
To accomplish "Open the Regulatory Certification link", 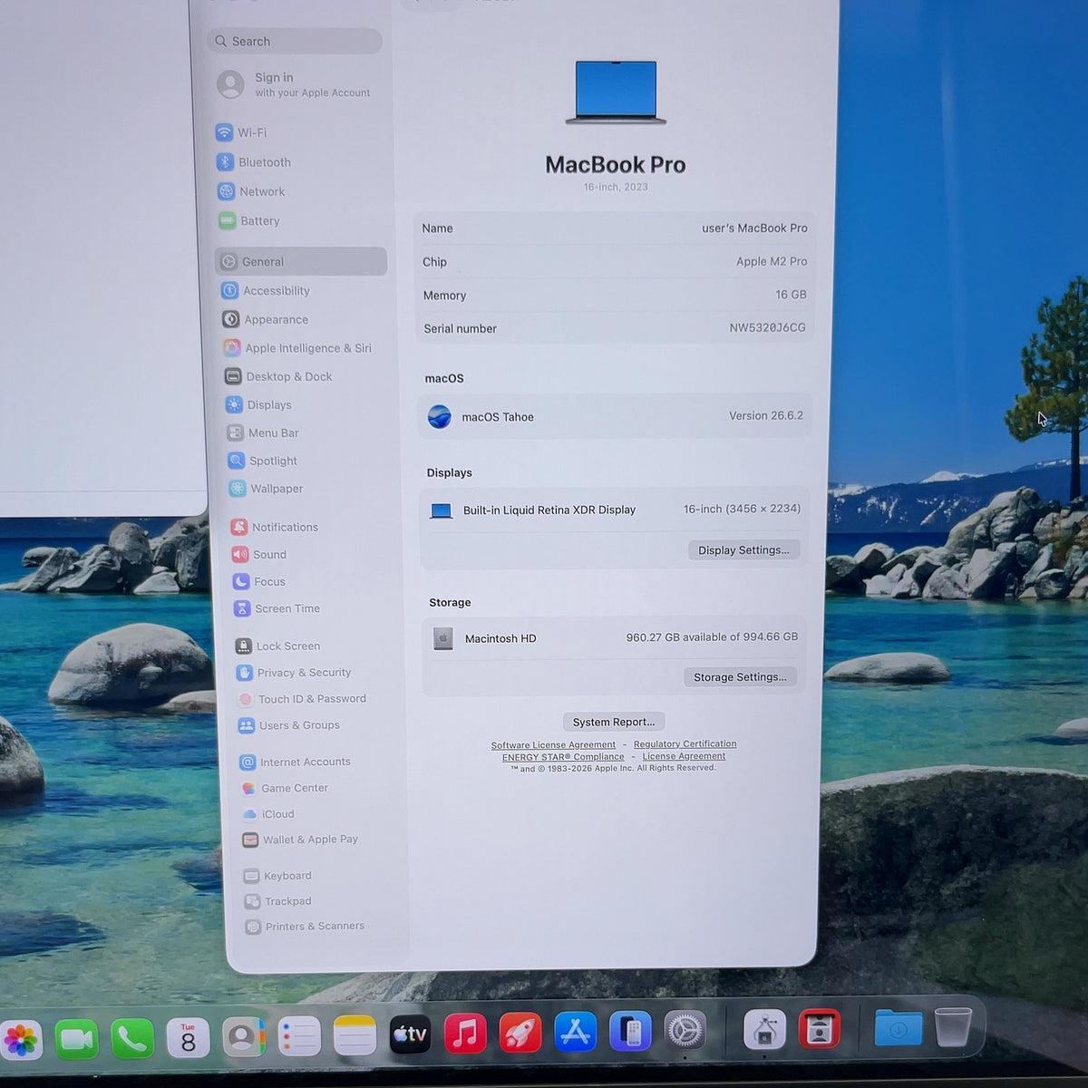I will pyautogui.click(x=685, y=743).
